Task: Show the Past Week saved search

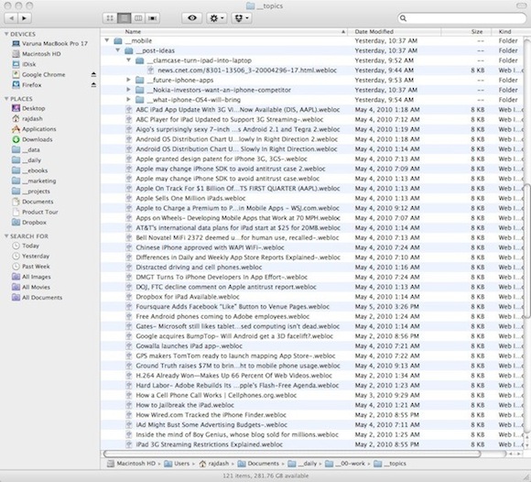Action: tap(31, 267)
